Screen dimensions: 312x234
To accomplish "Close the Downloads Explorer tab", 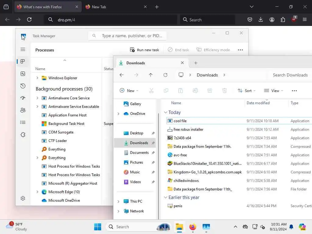I will click(x=182, y=63).
